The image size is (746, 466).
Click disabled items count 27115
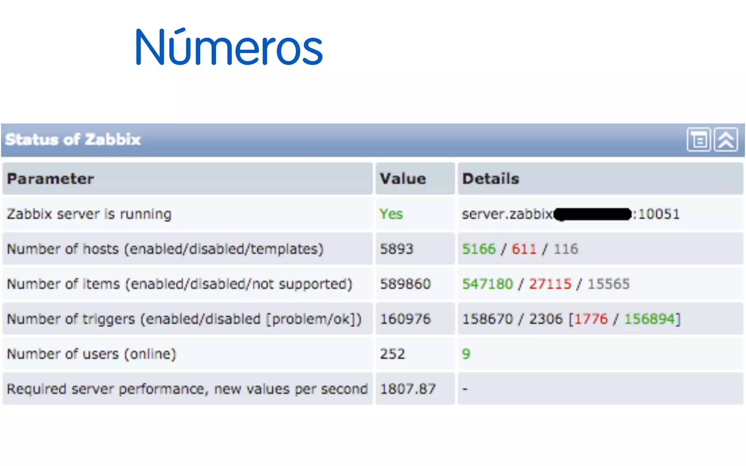pyautogui.click(x=550, y=284)
